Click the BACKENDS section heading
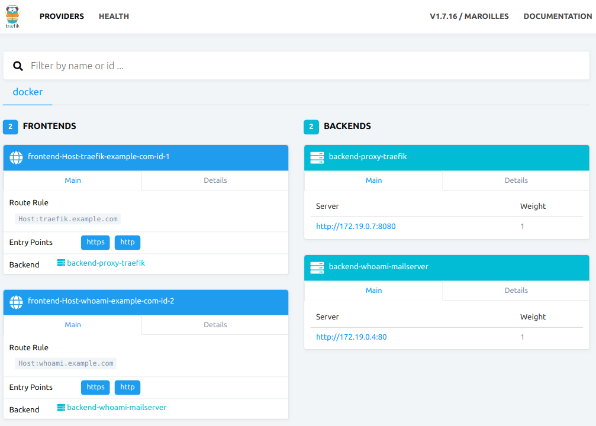Image resolution: width=596 pixels, height=426 pixels. coord(347,126)
